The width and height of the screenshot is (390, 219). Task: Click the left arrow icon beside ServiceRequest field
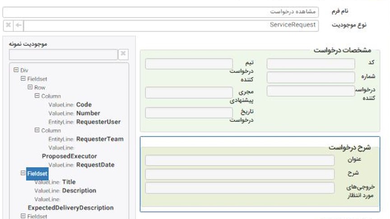coord(19,25)
